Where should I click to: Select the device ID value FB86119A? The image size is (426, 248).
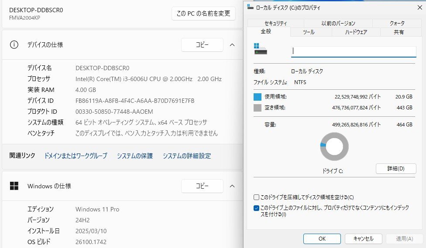pyautogui.click(x=135, y=101)
